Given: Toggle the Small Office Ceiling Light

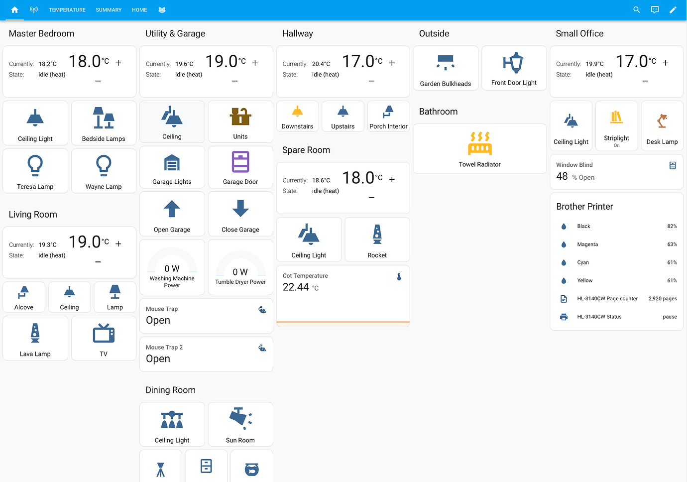Looking at the screenshot, I should click(x=571, y=126).
